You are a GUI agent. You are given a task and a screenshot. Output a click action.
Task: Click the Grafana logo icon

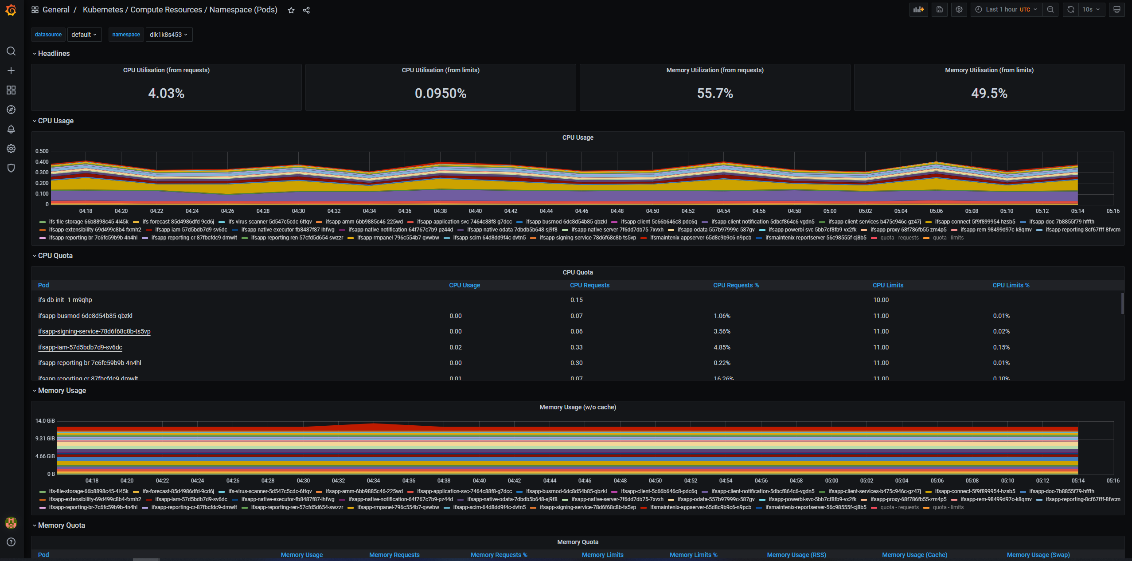click(x=11, y=10)
